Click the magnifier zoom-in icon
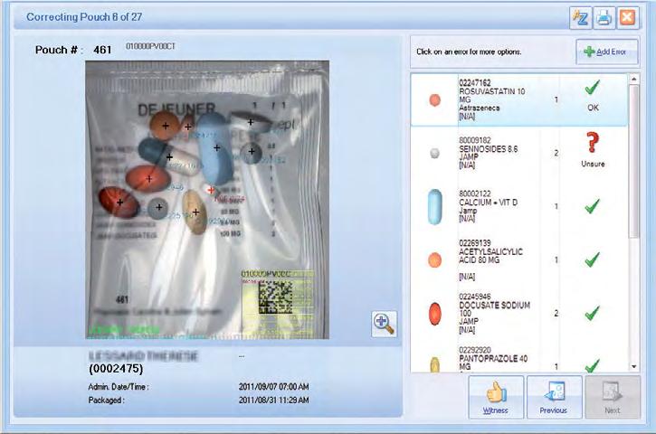656x434 pixels. pyautogui.click(x=384, y=324)
